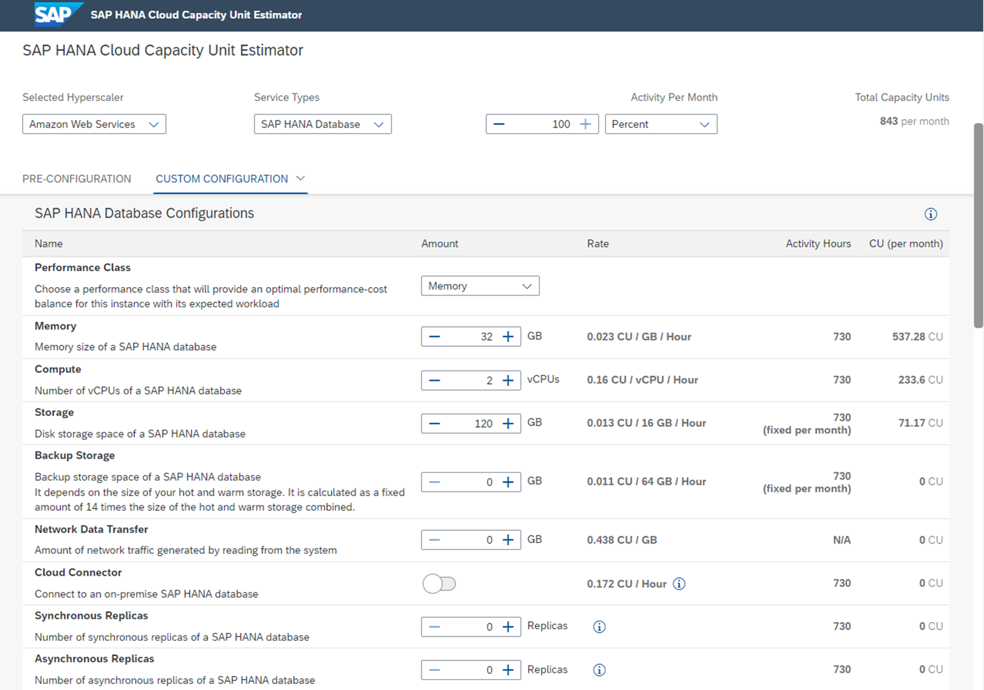Expand the Service Types dropdown
The height and width of the screenshot is (690, 984).
click(x=322, y=125)
